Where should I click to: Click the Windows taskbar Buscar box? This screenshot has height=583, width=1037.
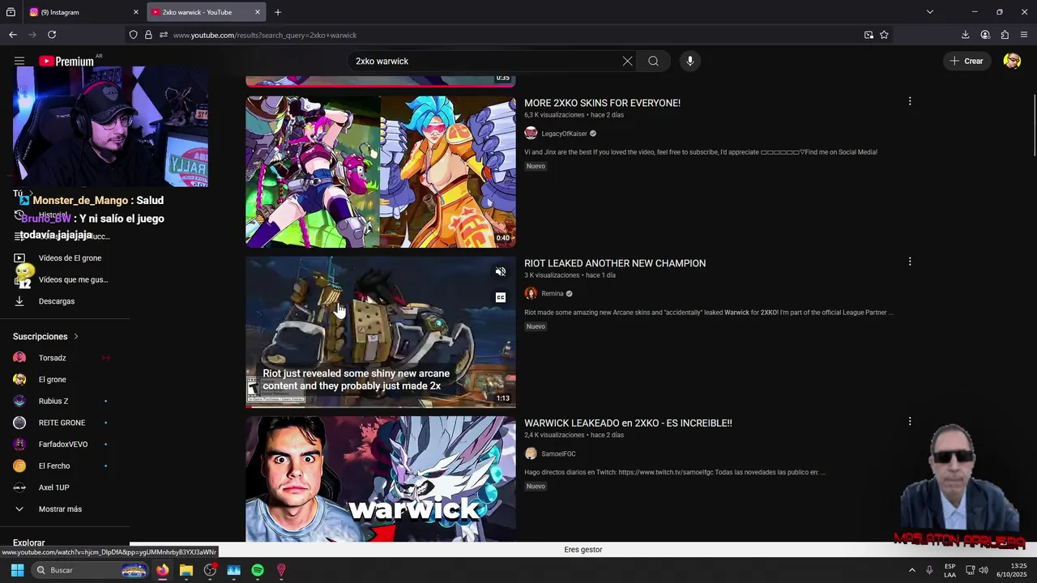coord(91,570)
